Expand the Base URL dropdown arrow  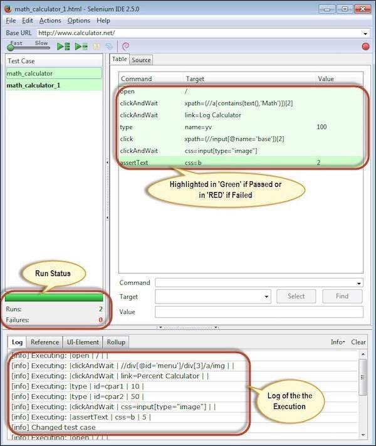pyautogui.click(x=365, y=34)
